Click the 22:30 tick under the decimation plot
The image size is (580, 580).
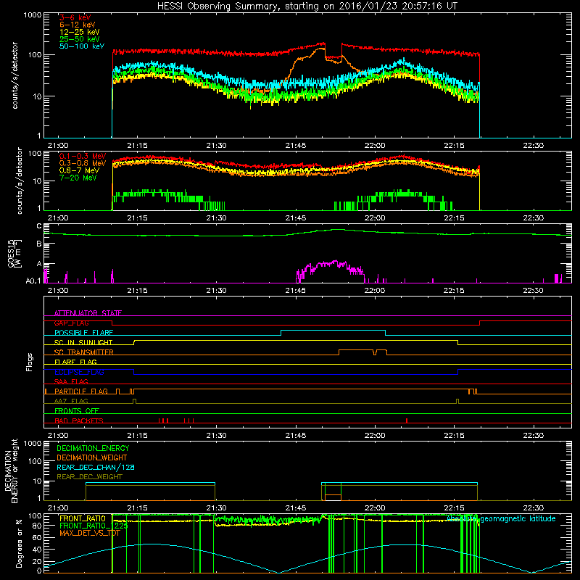pyautogui.click(x=534, y=508)
